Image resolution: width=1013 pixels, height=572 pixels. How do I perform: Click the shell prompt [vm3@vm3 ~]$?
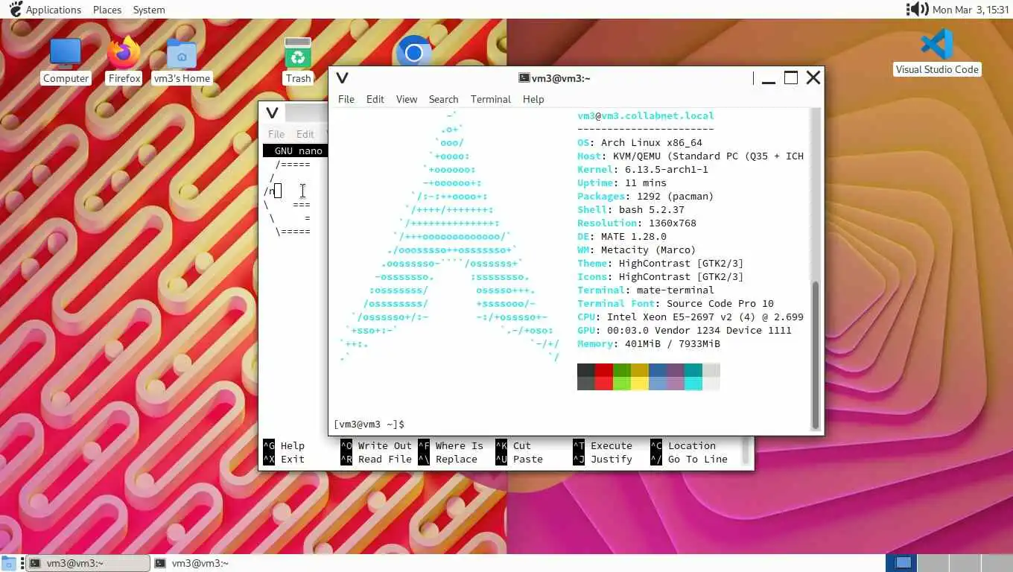(x=369, y=424)
